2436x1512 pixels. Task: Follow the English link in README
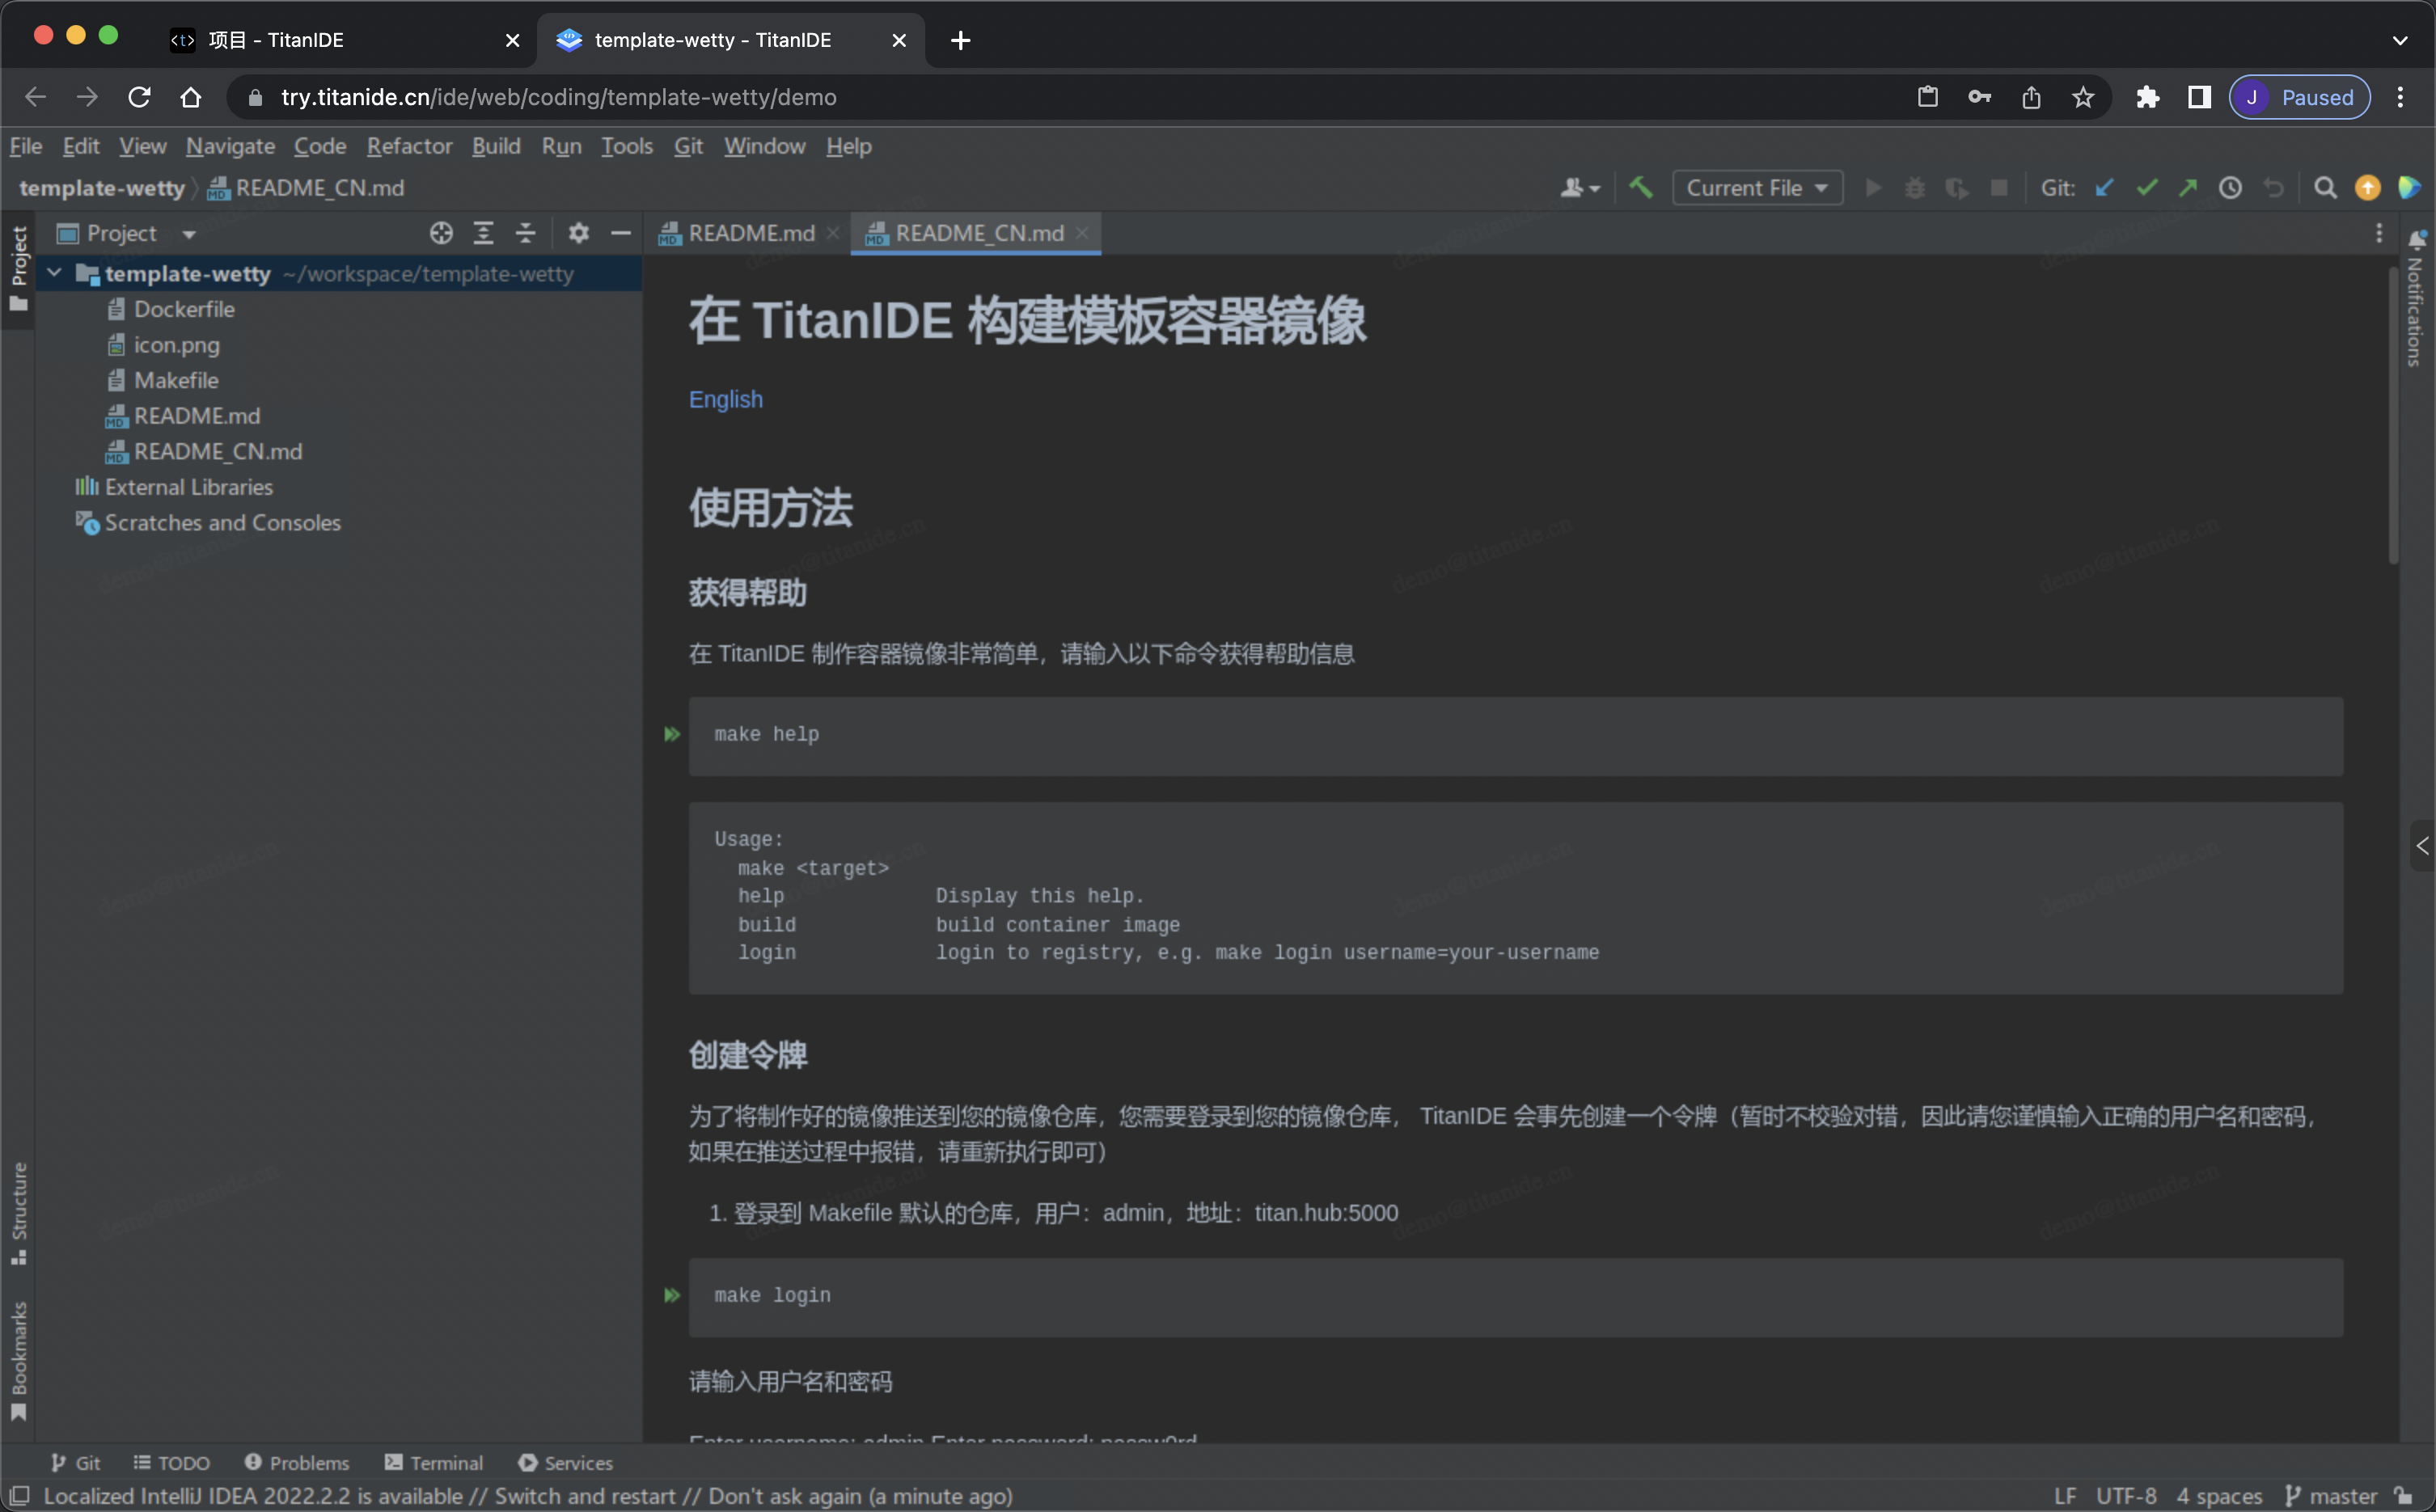pos(725,399)
